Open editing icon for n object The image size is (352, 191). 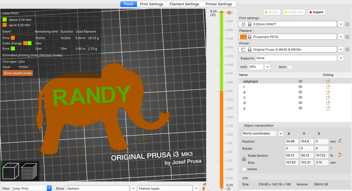click(x=328, y=97)
